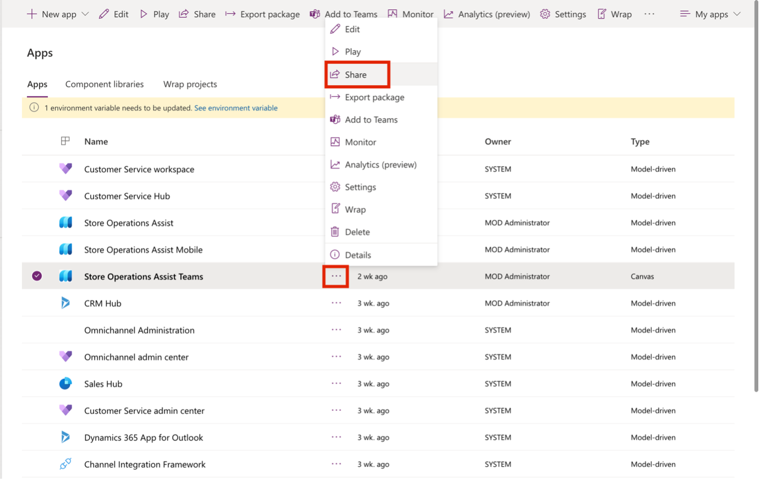Open Settings gear in top toolbar

(563, 14)
